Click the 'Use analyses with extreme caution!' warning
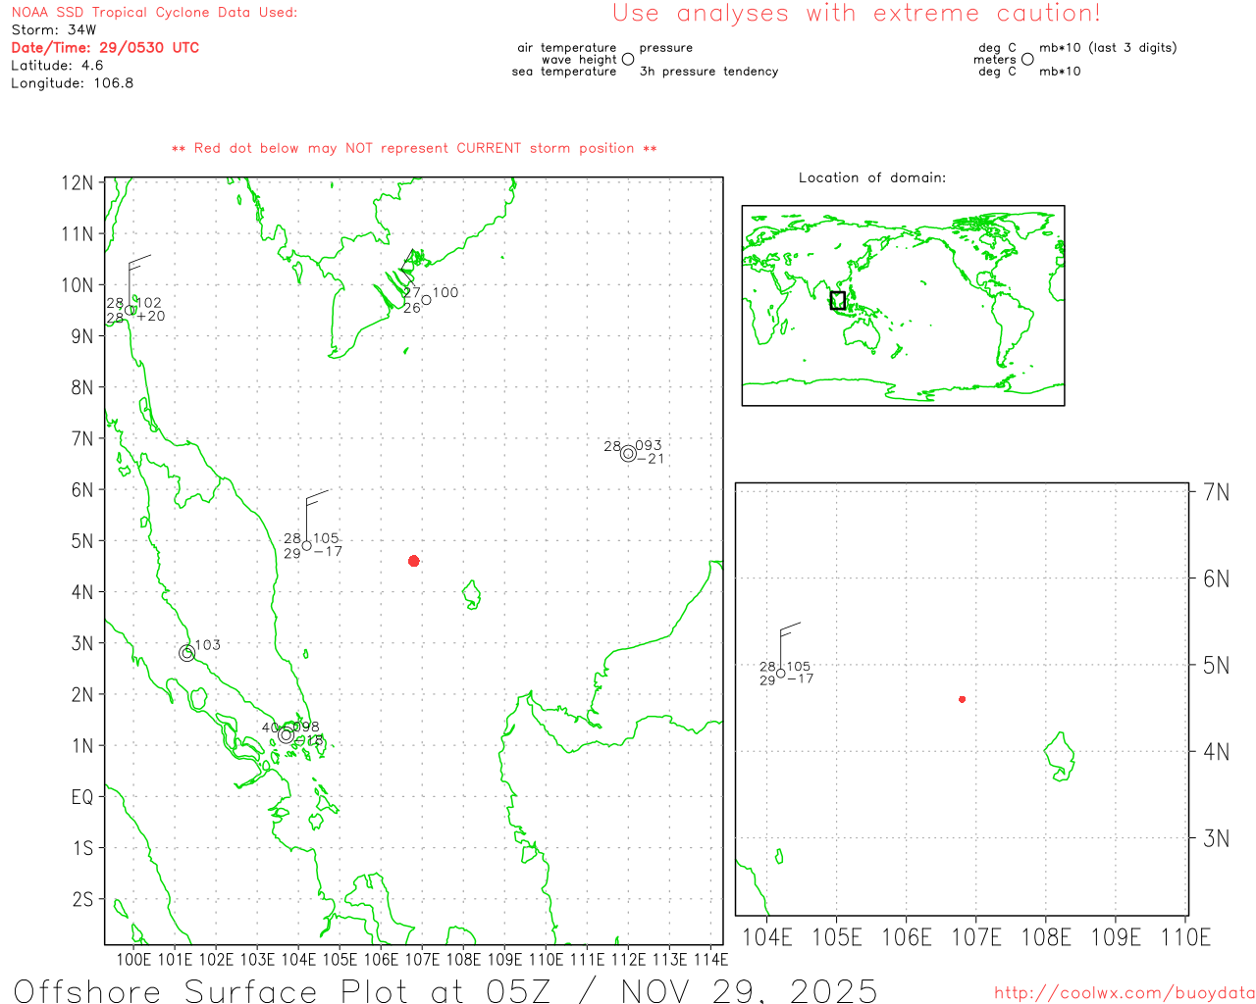The width and height of the screenshot is (1256, 1004). pyautogui.click(x=856, y=14)
